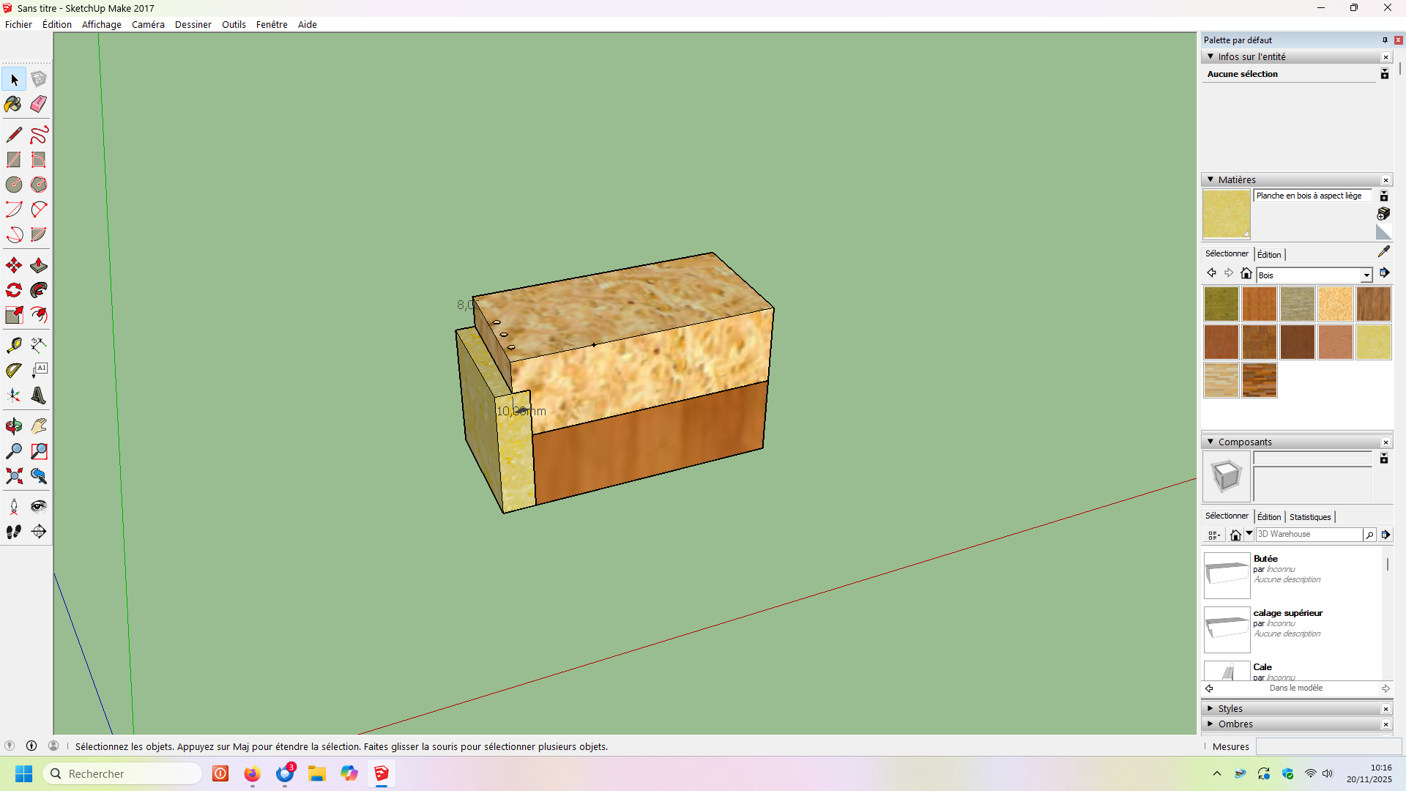This screenshot has height=791, width=1406.
Task: Select the bright yellow cork wood swatch
Action: pos(1373,342)
